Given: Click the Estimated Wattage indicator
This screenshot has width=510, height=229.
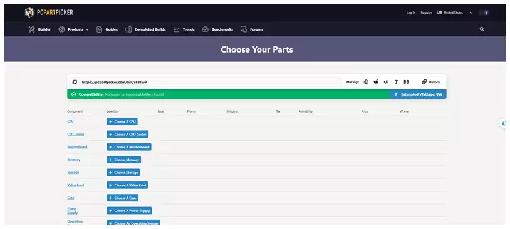Looking at the screenshot, I should (418, 94).
